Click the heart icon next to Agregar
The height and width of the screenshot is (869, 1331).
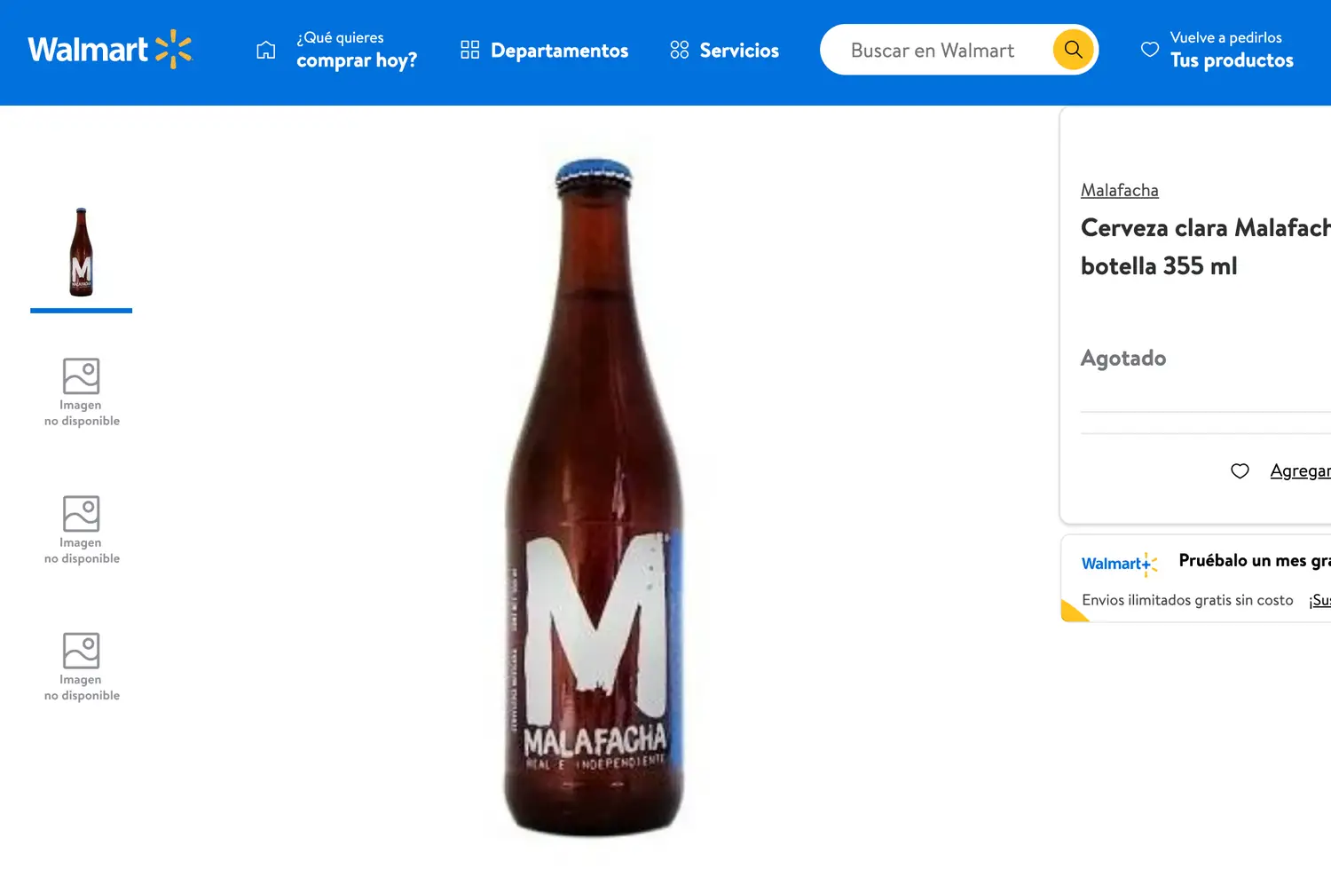coord(1240,471)
